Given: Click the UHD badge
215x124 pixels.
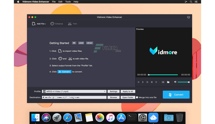Looking at the screenshot, I should 81,43.
